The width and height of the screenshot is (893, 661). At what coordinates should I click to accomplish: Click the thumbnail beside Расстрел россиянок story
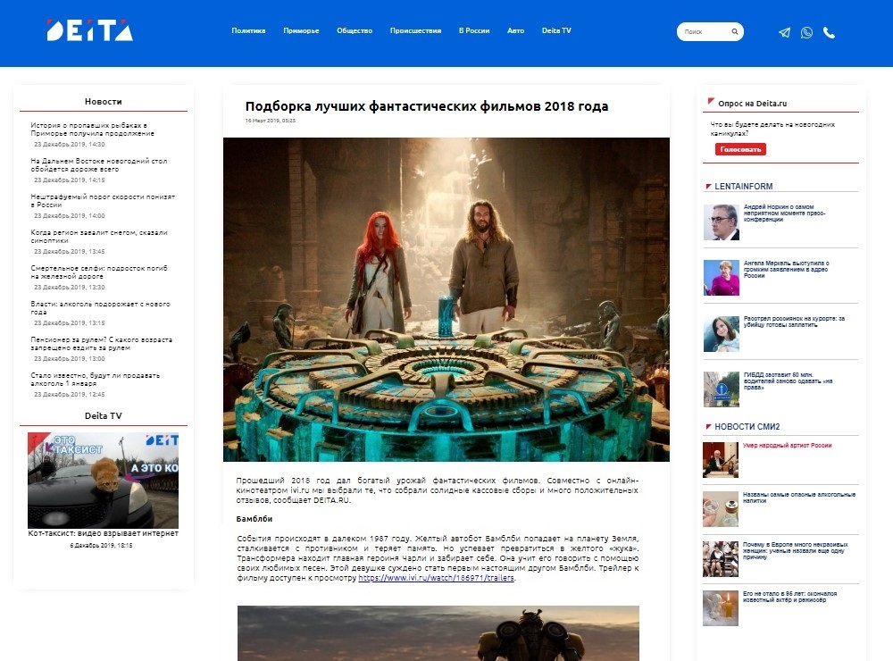pyautogui.click(x=721, y=333)
